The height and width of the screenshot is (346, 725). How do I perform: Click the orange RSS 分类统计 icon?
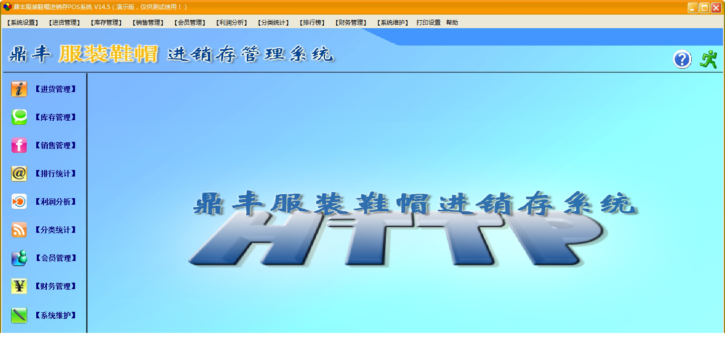click(x=19, y=230)
